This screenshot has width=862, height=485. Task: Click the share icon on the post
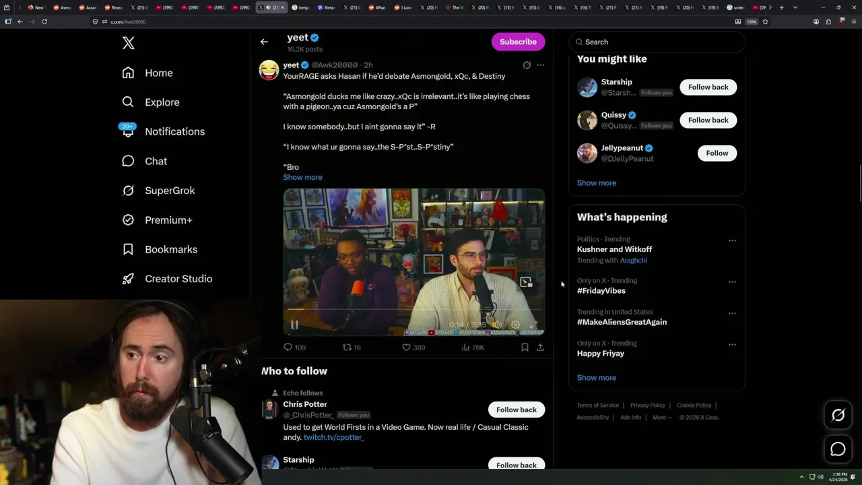click(x=540, y=348)
